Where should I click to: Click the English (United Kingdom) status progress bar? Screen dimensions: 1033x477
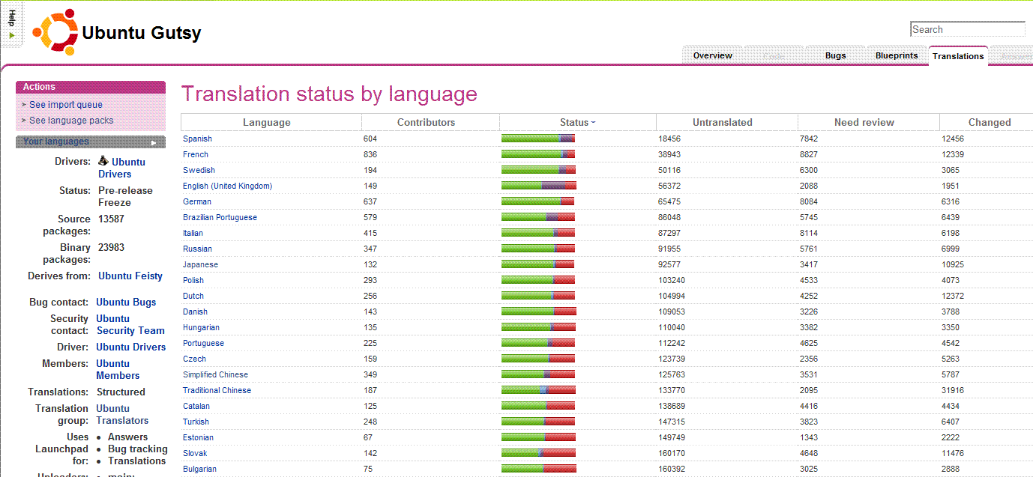538,186
